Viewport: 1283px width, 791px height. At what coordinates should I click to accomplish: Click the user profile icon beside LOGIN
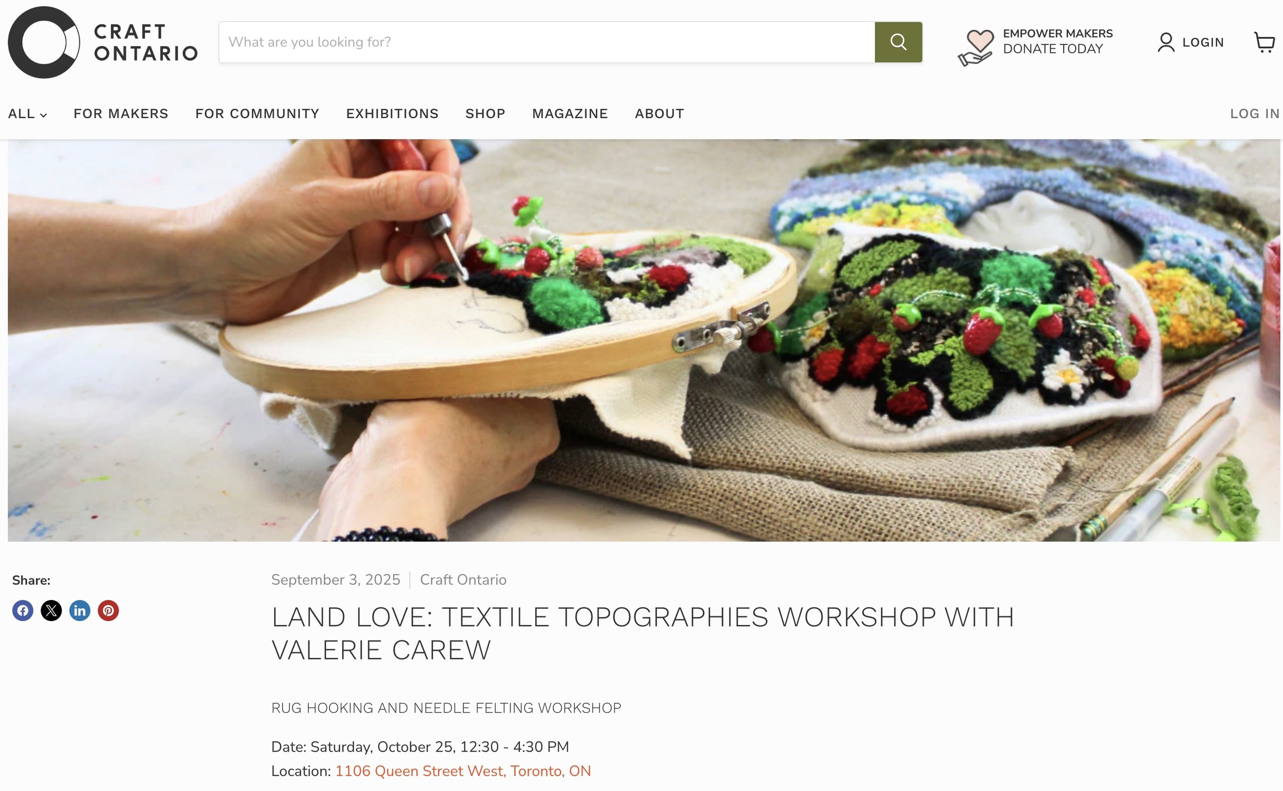point(1166,43)
